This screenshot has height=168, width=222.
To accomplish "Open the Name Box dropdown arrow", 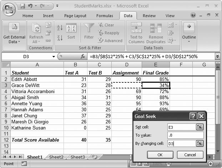I will [x=54, y=56].
